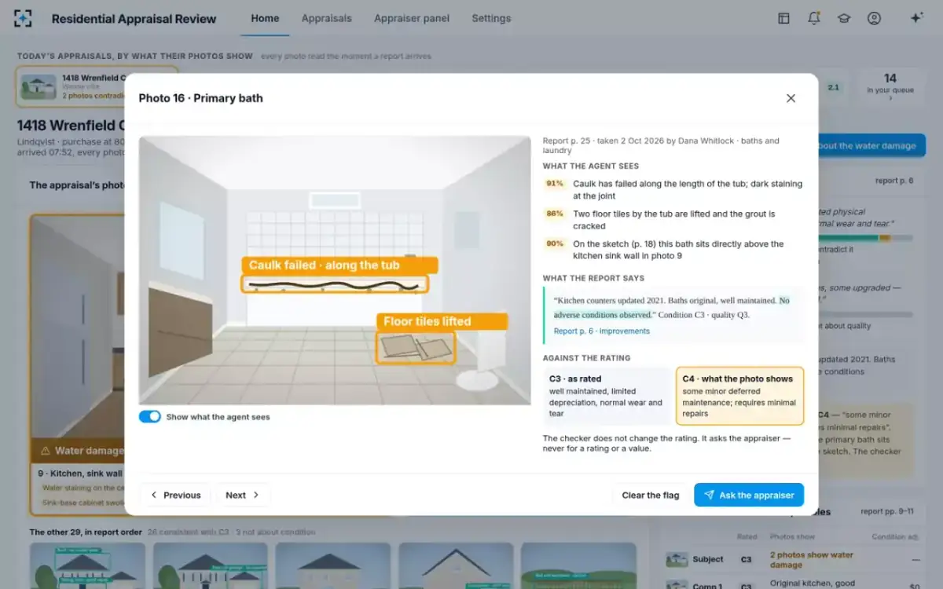Open Report p. 6 · improvements link
The width and height of the screenshot is (943, 589).
pyautogui.click(x=602, y=331)
